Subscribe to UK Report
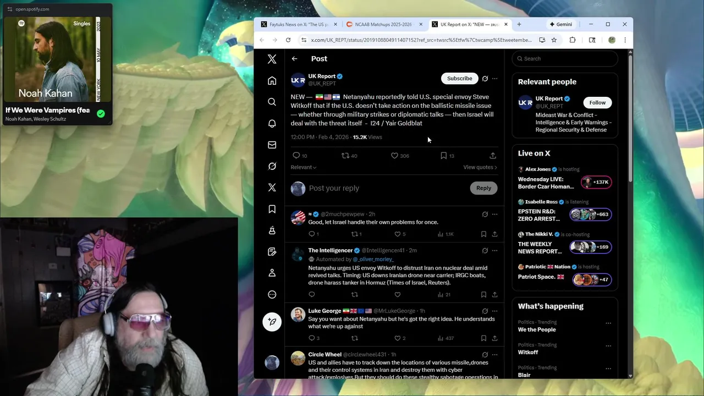 click(459, 79)
